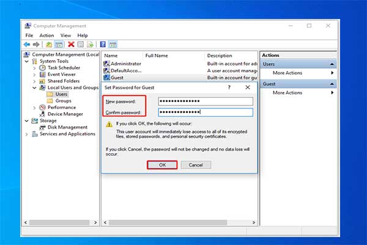Image resolution: width=367 pixels, height=245 pixels.
Task: Click the Back arrow toolbar icon
Action: point(28,44)
